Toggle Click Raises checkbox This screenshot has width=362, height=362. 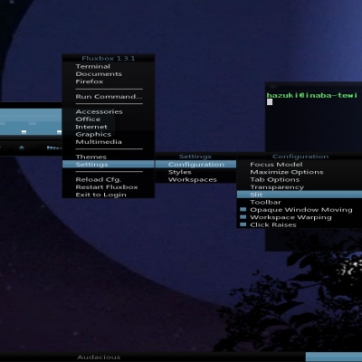[243, 224]
